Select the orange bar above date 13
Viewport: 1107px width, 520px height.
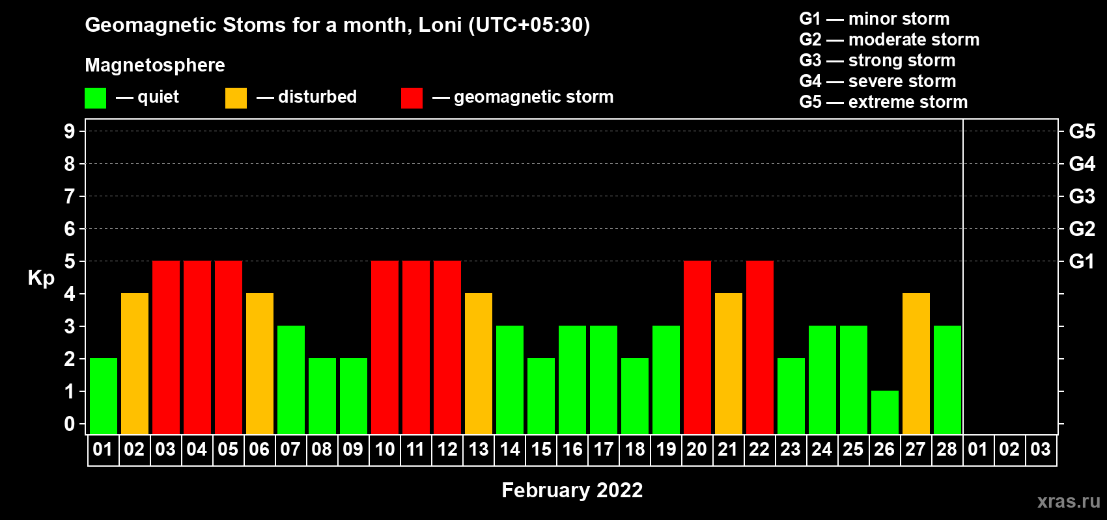pos(479,363)
